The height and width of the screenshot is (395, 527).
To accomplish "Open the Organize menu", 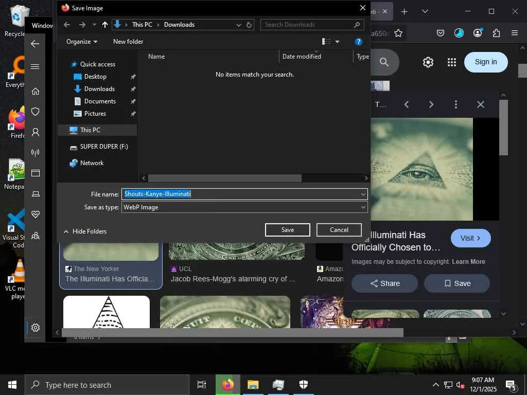I will click(x=82, y=42).
